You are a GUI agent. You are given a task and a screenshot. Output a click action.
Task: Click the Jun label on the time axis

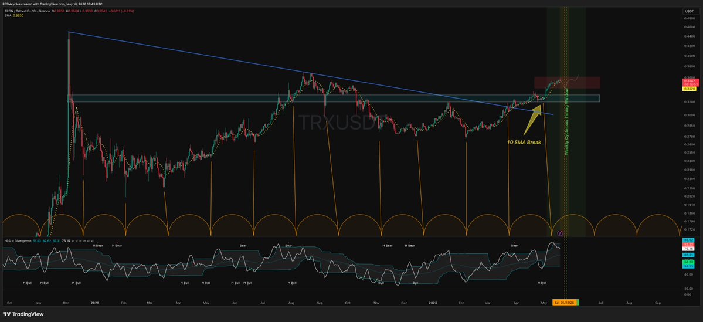click(234, 303)
